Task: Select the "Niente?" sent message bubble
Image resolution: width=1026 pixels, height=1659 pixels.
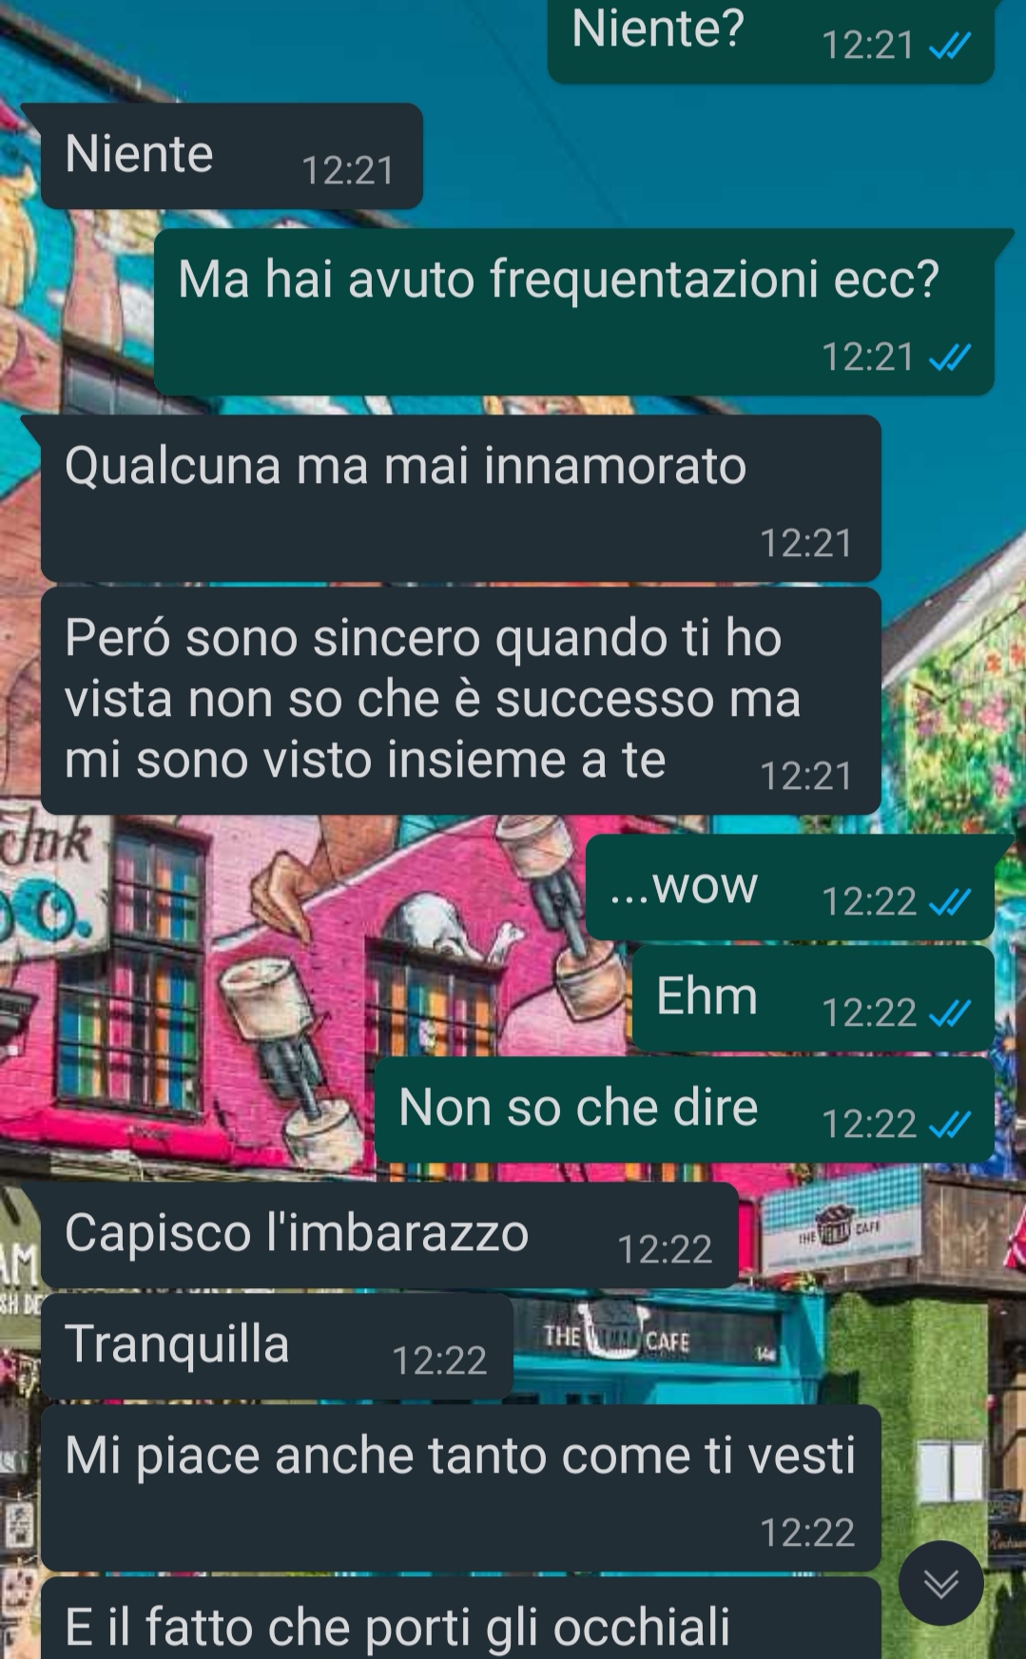Action: coord(771,40)
